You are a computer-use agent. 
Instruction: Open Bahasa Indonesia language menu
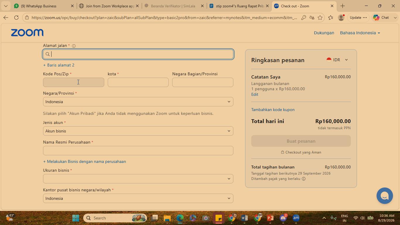pyautogui.click(x=360, y=33)
